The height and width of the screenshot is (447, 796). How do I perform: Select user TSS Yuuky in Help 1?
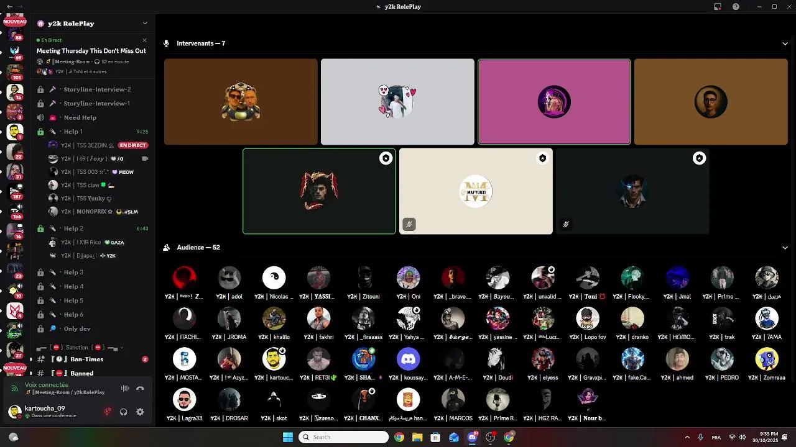[98, 199]
